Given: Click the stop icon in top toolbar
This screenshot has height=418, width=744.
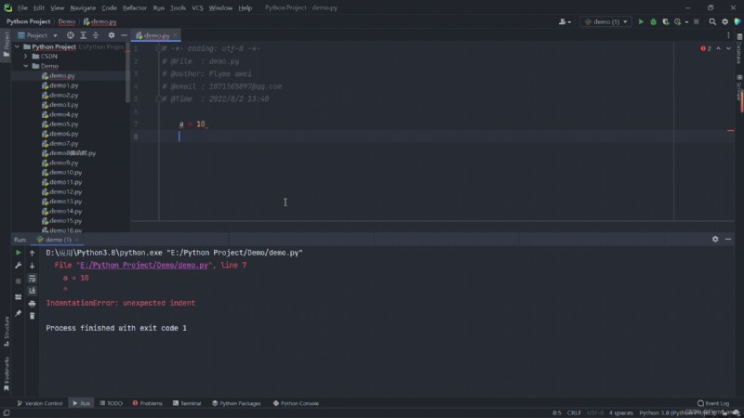Looking at the screenshot, I should coord(696,21).
